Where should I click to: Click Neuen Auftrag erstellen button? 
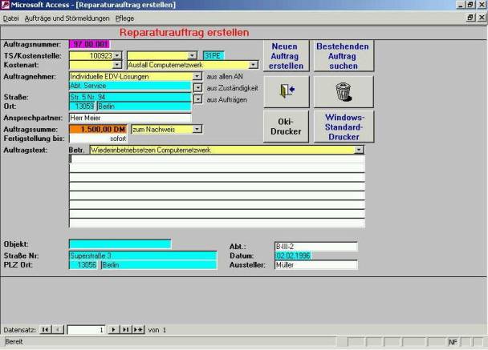click(287, 56)
